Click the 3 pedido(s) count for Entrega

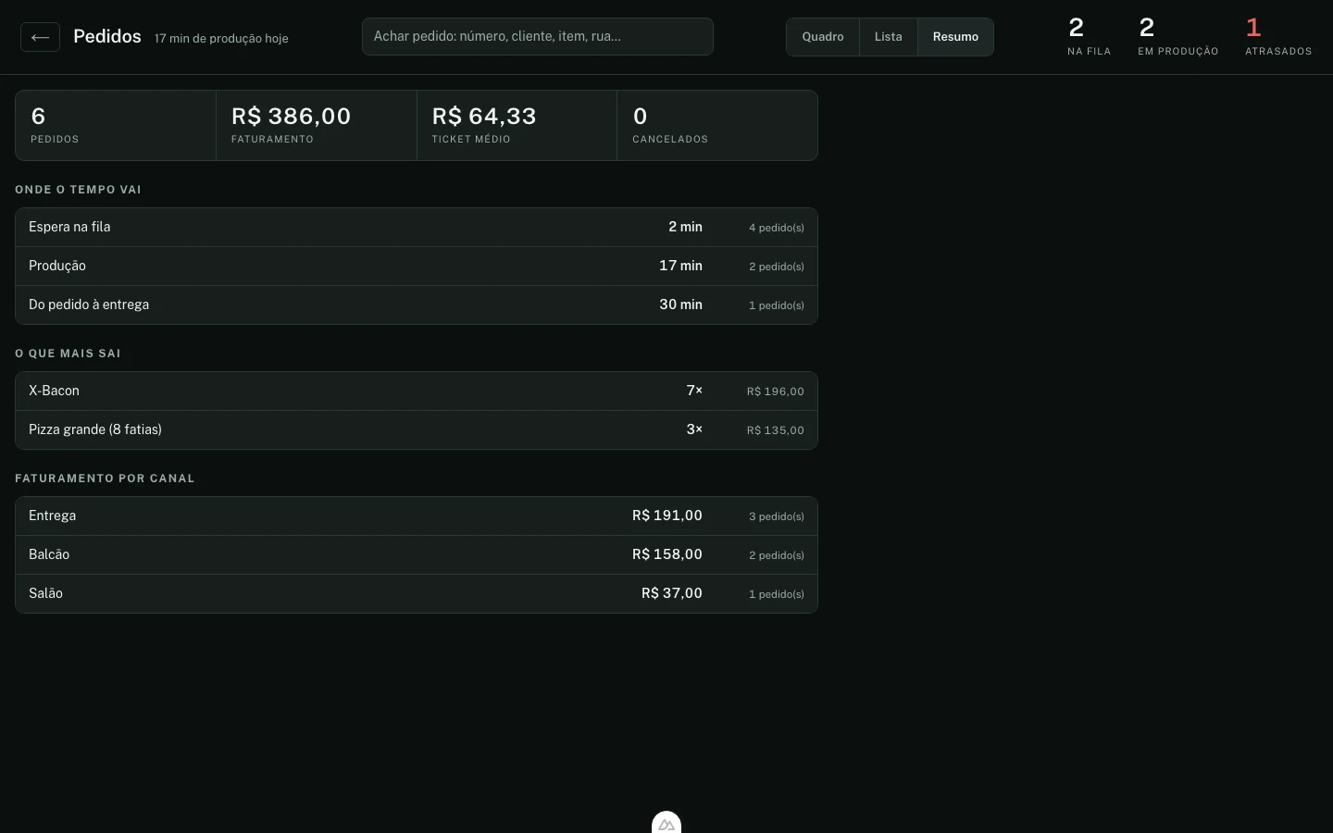(777, 516)
